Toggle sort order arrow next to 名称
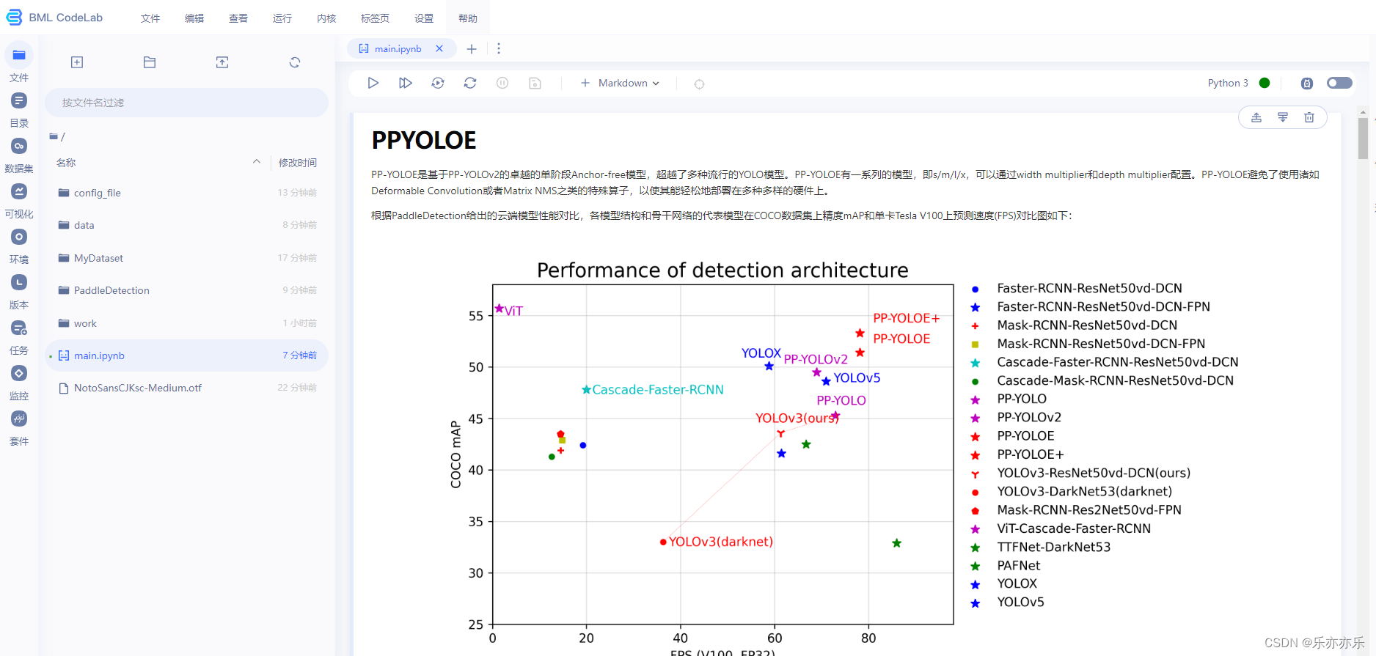The height and width of the screenshot is (656, 1376). [257, 162]
